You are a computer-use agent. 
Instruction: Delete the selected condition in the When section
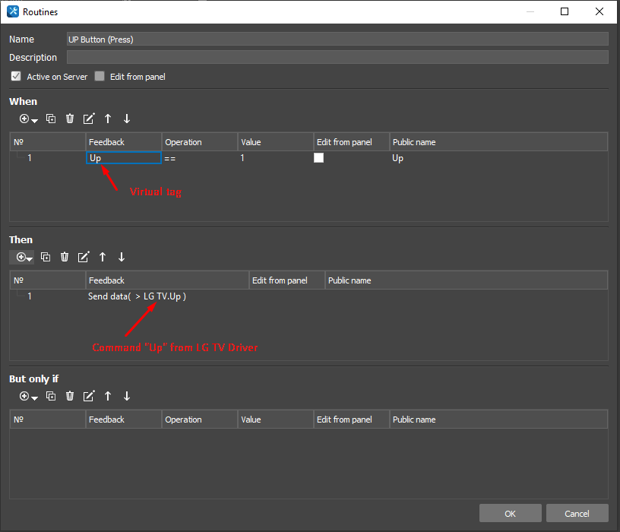coord(70,119)
